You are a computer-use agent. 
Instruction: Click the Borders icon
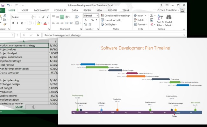(30, 23)
